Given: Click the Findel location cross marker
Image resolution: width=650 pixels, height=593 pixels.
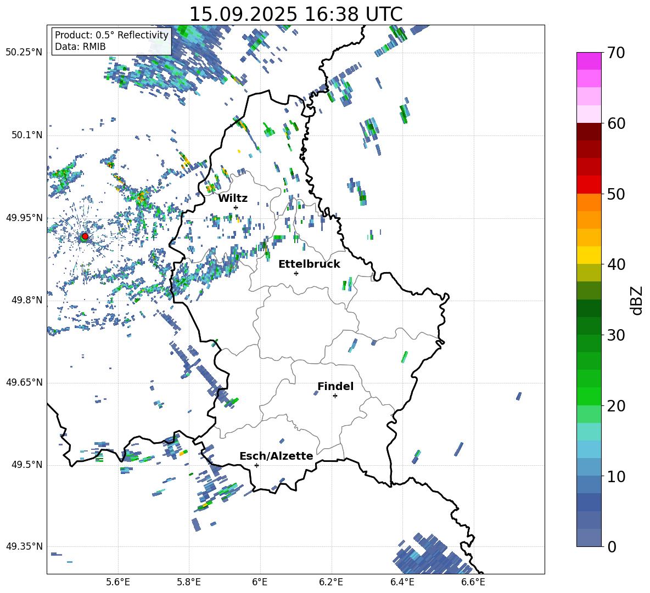Looking at the screenshot, I should click(x=335, y=396).
